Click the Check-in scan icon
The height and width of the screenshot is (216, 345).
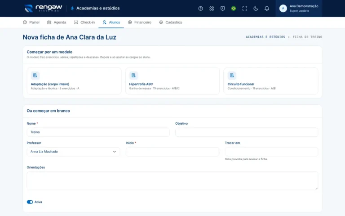tap(76, 22)
